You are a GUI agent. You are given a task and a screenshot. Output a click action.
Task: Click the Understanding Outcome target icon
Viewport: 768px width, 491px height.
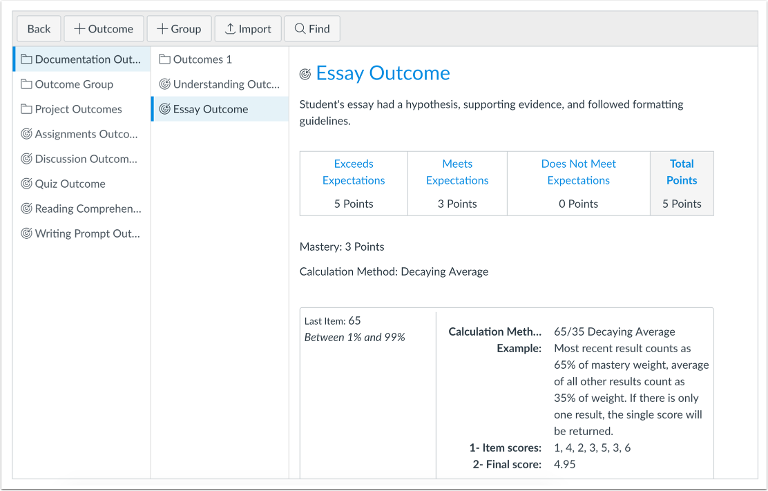click(164, 84)
